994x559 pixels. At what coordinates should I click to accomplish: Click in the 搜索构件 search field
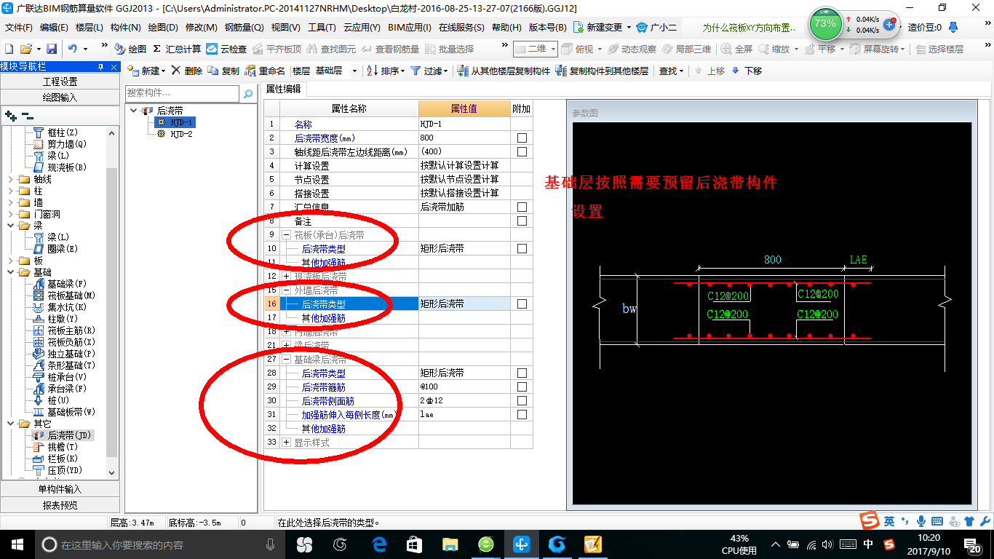click(182, 93)
